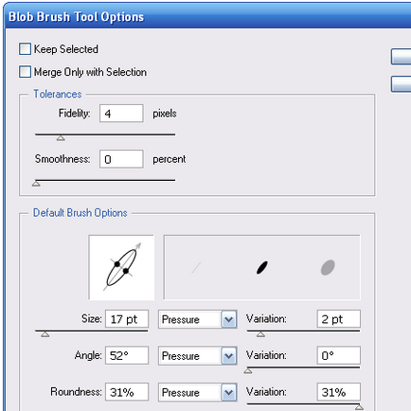The width and height of the screenshot is (411, 411).
Task: Click the Roundness Variation 31% field
Action: pyautogui.click(x=338, y=392)
